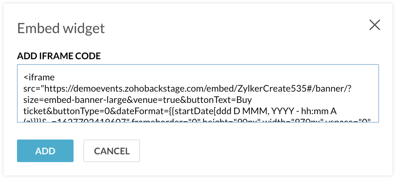Focus the iframe code text area
Image resolution: width=396 pixels, height=179 pixels.
point(198,93)
